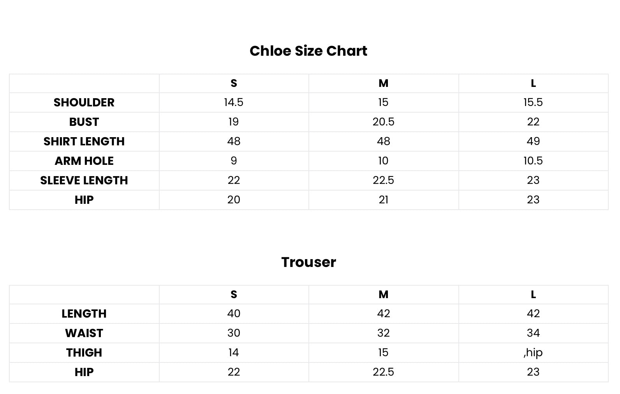
Task: Select the SHOULDER row label
Action: pos(84,102)
